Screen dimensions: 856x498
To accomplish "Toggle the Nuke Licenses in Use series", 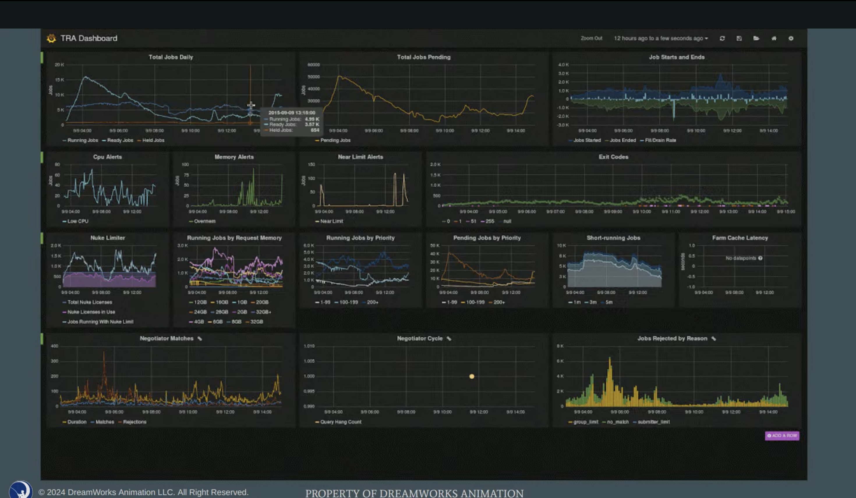I will coord(91,312).
